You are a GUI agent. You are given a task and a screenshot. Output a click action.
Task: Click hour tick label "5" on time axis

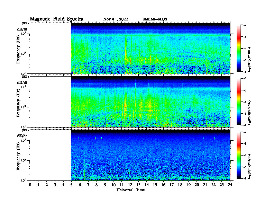tap(72, 185)
